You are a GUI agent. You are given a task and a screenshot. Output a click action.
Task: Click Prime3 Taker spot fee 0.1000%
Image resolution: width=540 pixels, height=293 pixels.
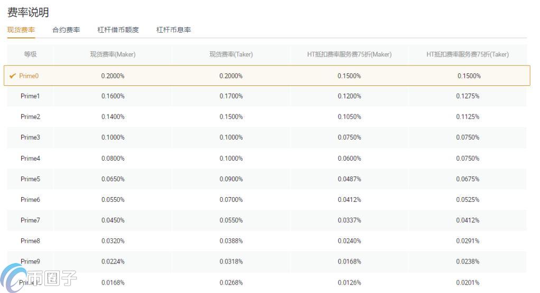(231, 138)
